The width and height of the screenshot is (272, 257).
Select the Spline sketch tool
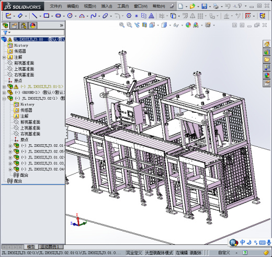pyautogui.click(x=94, y=16)
